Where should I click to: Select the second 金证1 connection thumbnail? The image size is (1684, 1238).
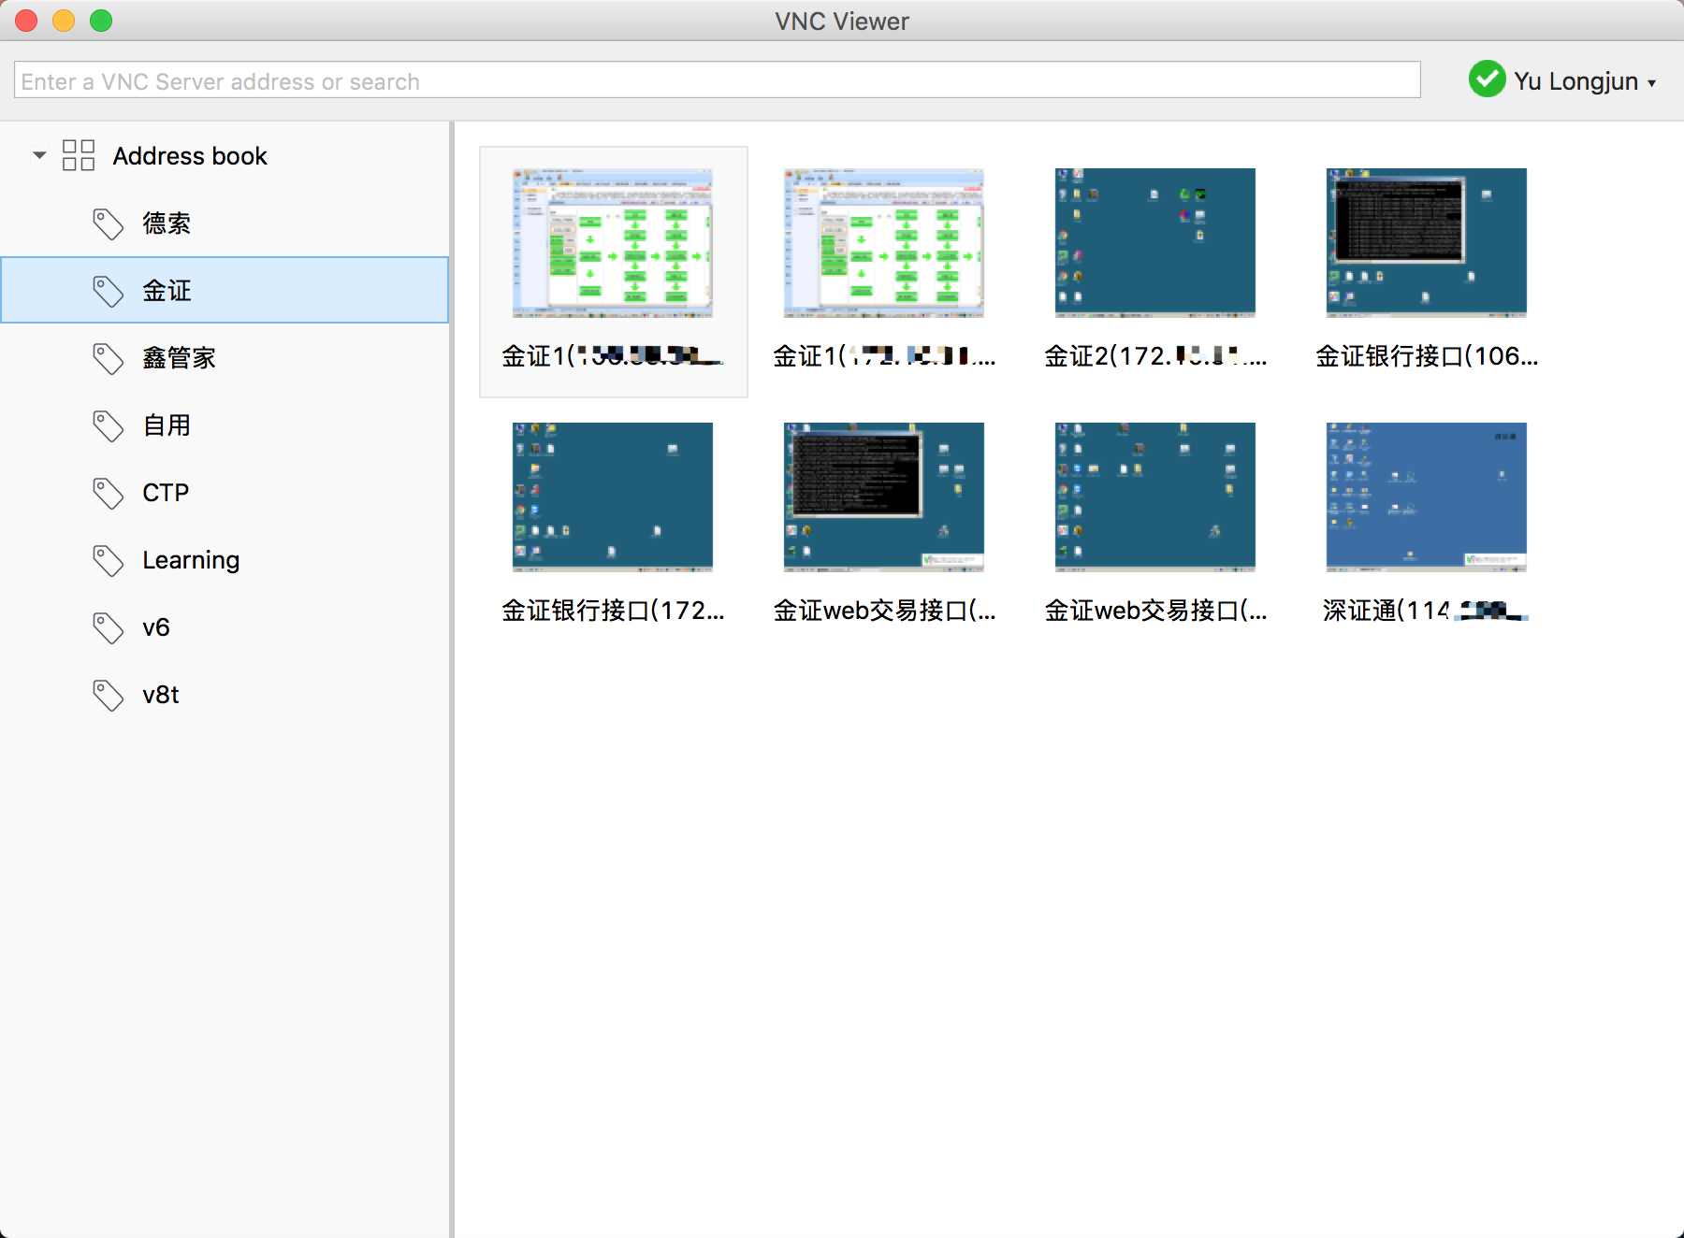884,243
